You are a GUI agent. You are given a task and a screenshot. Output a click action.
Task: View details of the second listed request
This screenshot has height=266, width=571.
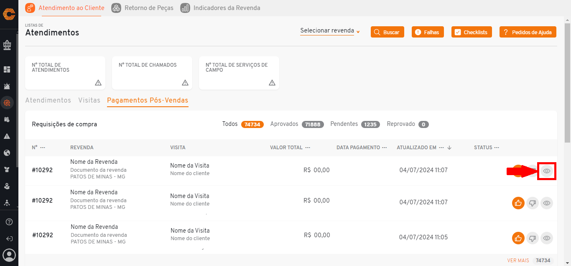click(547, 203)
